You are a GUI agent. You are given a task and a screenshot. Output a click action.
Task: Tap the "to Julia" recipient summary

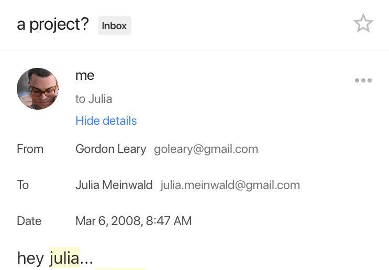[94, 99]
